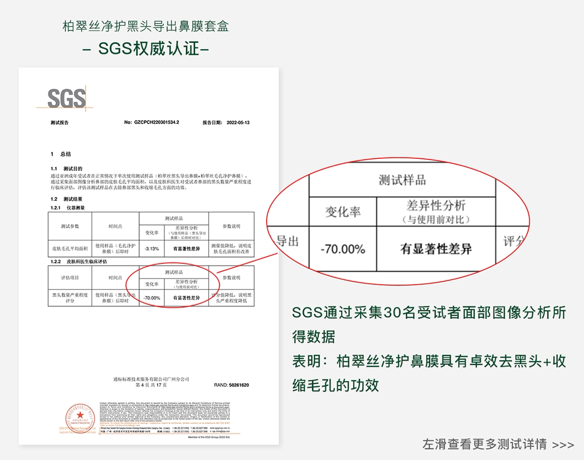Screen dimensions: 584x460
Task: Click heading '1.2.2 皮肤科医生临床评估'
Action: pos(78,261)
